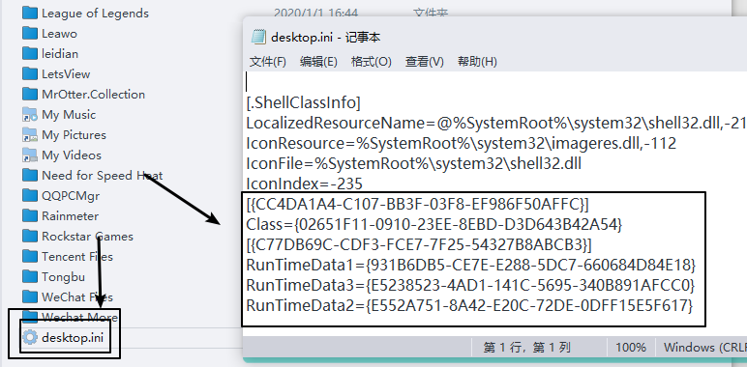747x367 pixels.
Task: Select the League of Legends folder name
Action: (x=95, y=14)
